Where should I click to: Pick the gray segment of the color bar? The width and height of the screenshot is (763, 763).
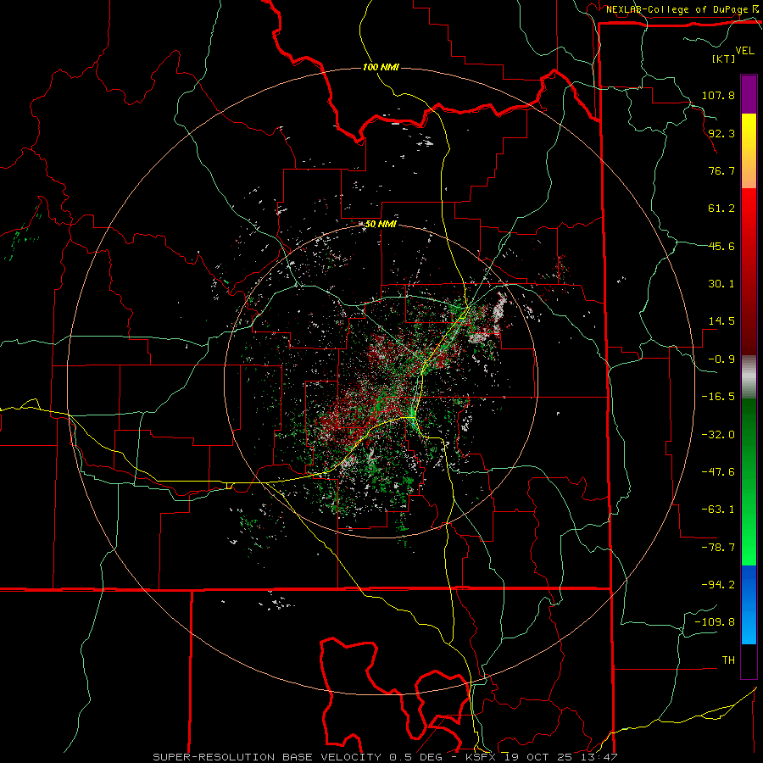tap(749, 377)
